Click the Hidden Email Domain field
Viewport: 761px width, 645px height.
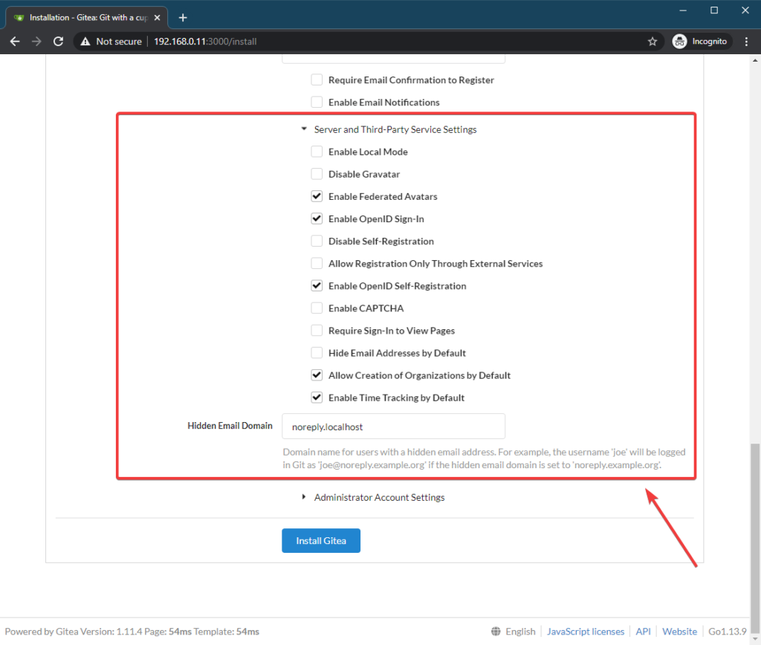coord(393,426)
